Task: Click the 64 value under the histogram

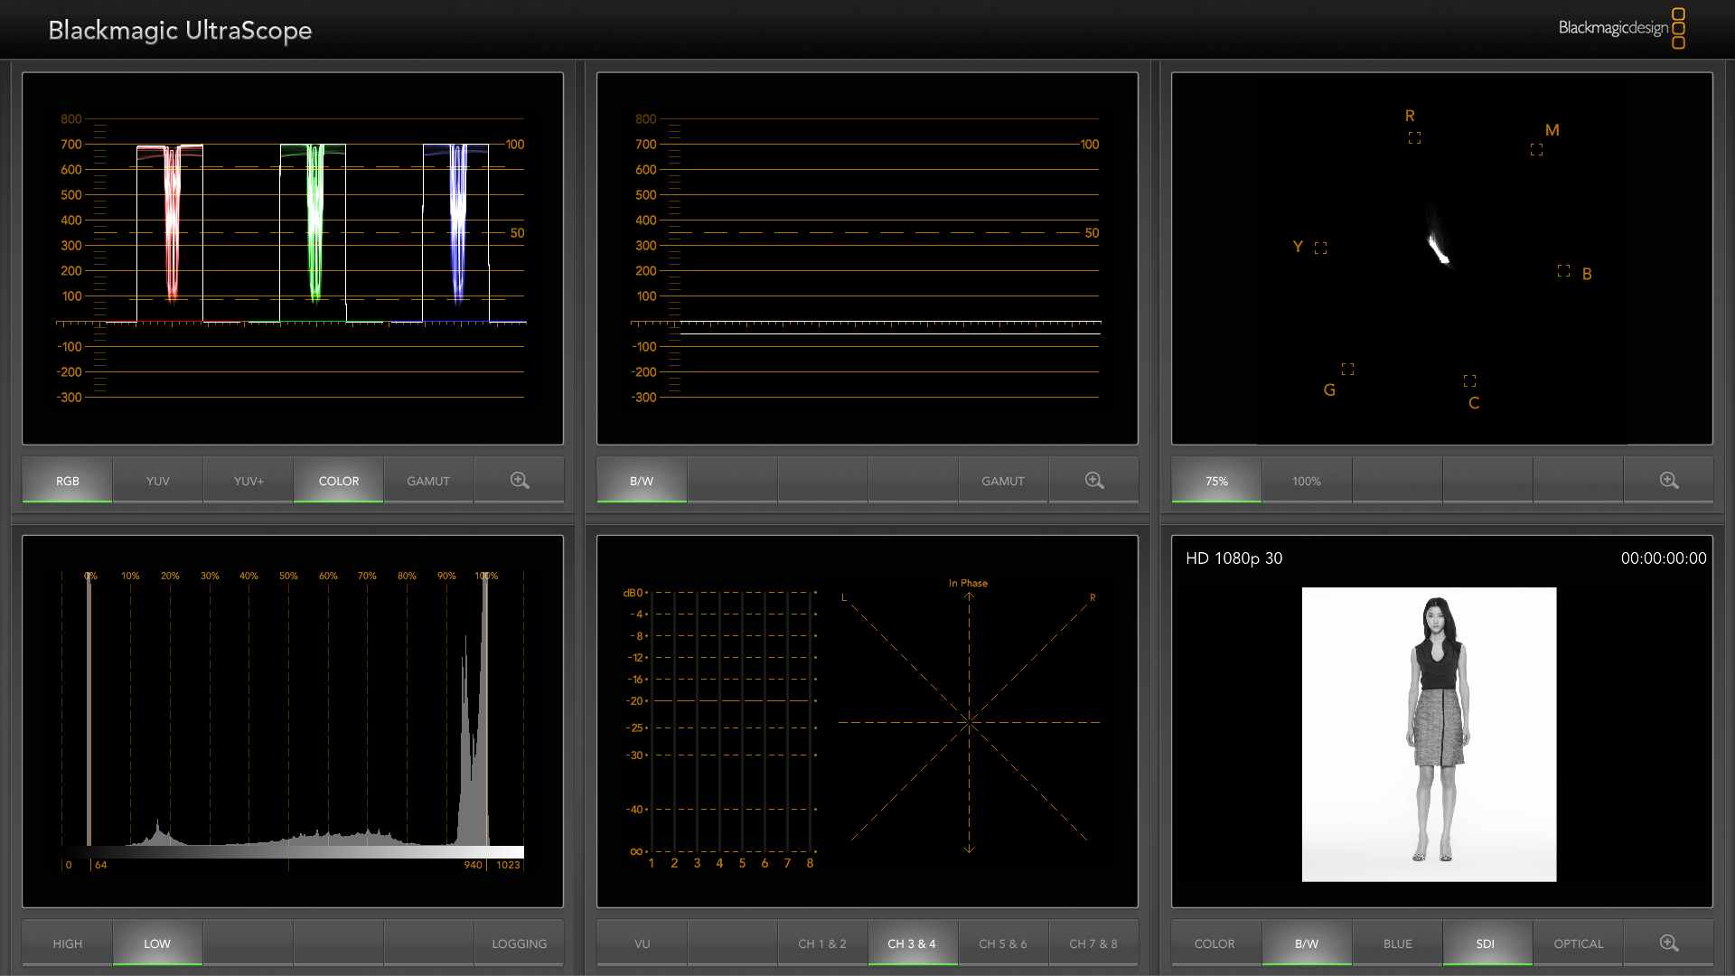Action: [100, 865]
